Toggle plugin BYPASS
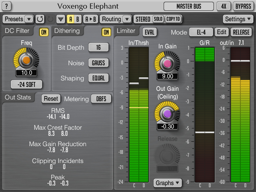The image size is (256, 192). point(243,6)
